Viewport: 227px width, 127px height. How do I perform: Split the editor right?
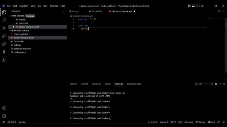coord(219,11)
